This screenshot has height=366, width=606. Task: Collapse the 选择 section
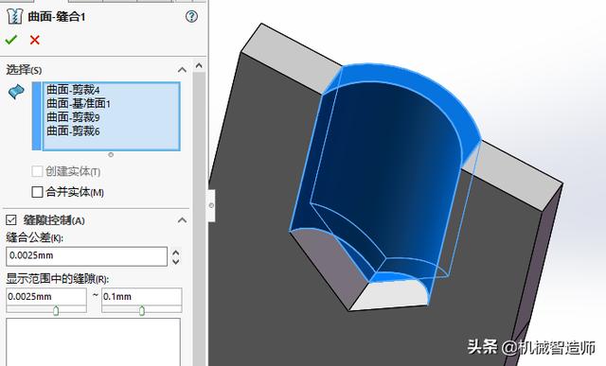pyautogui.click(x=182, y=70)
